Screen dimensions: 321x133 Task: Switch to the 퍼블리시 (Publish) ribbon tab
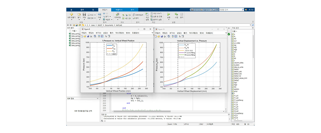119,10
